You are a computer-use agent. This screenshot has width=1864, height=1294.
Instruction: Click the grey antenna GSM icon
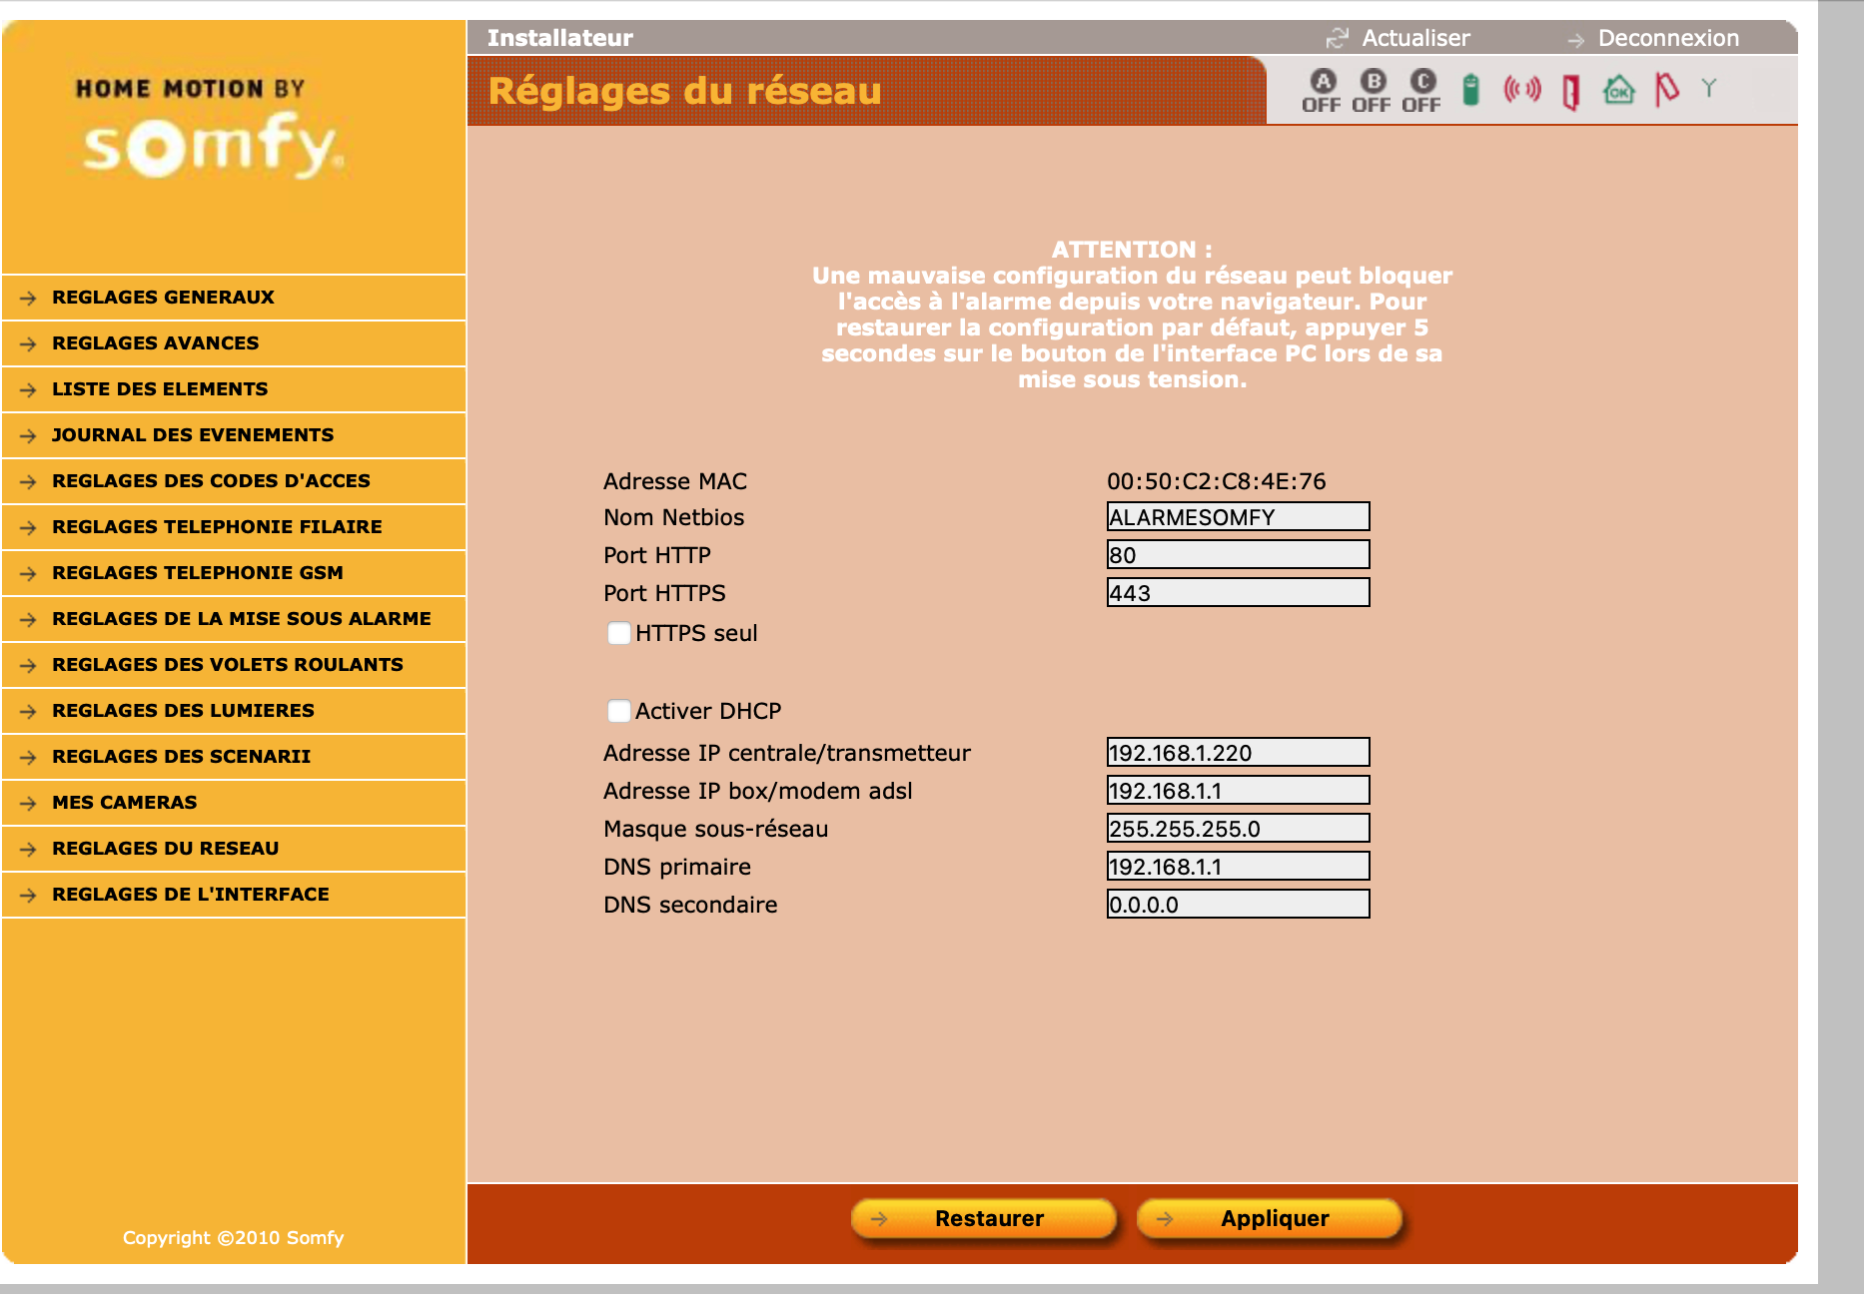(1709, 88)
